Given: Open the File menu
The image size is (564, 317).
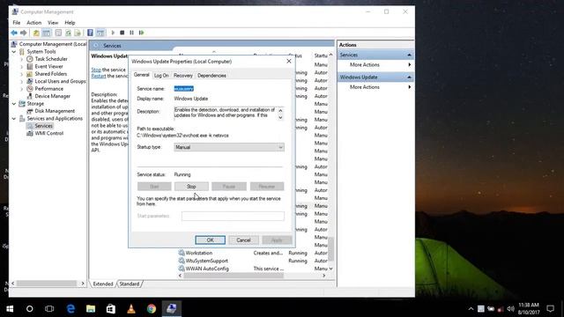Looking at the screenshot, I should pos(17,23).
